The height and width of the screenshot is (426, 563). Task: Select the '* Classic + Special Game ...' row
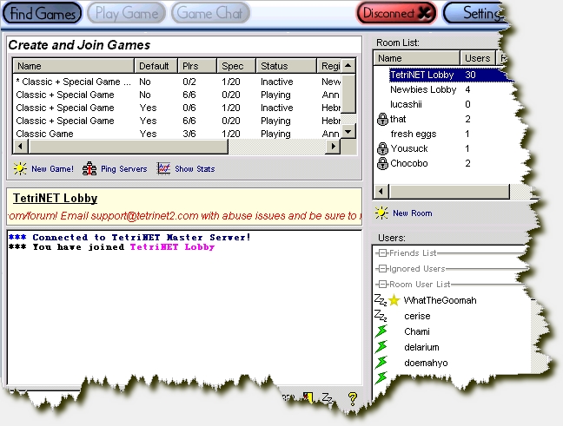click(176, 82)
